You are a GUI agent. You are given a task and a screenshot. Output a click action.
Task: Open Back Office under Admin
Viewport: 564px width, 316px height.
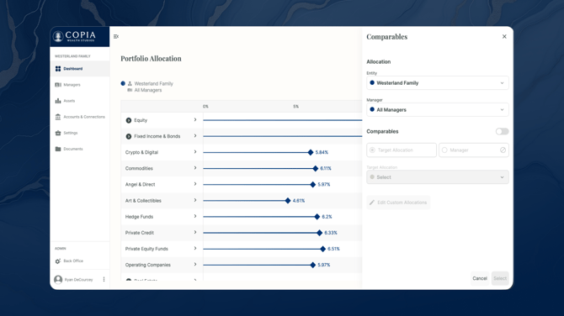pos(80,261)
